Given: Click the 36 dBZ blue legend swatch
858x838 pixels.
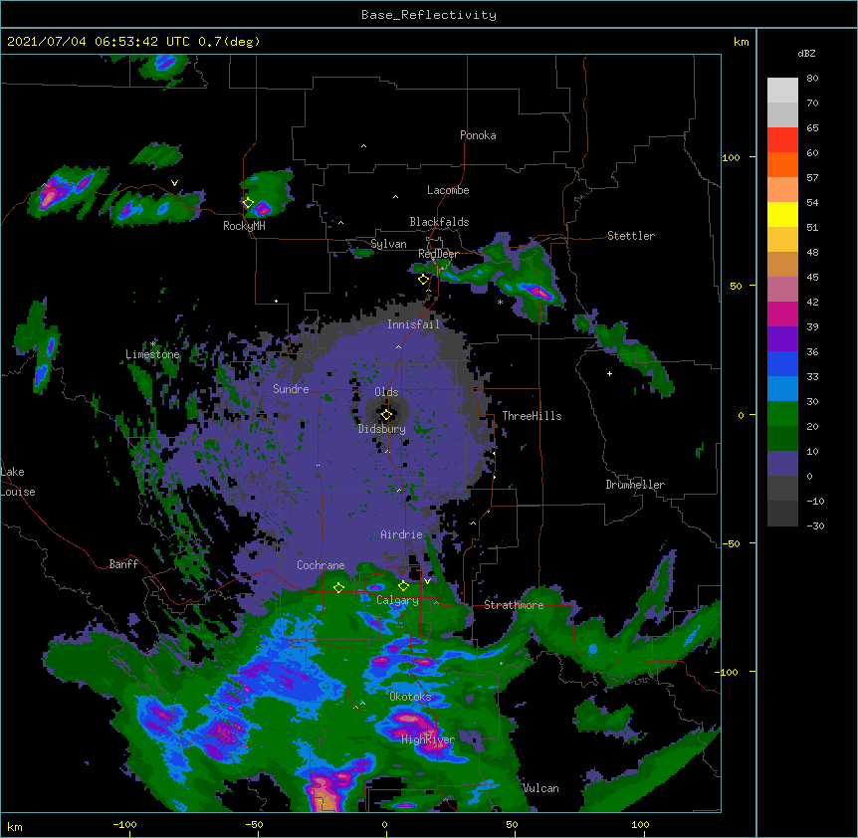Looking at the screenshot, I should (x=782, y=363).
